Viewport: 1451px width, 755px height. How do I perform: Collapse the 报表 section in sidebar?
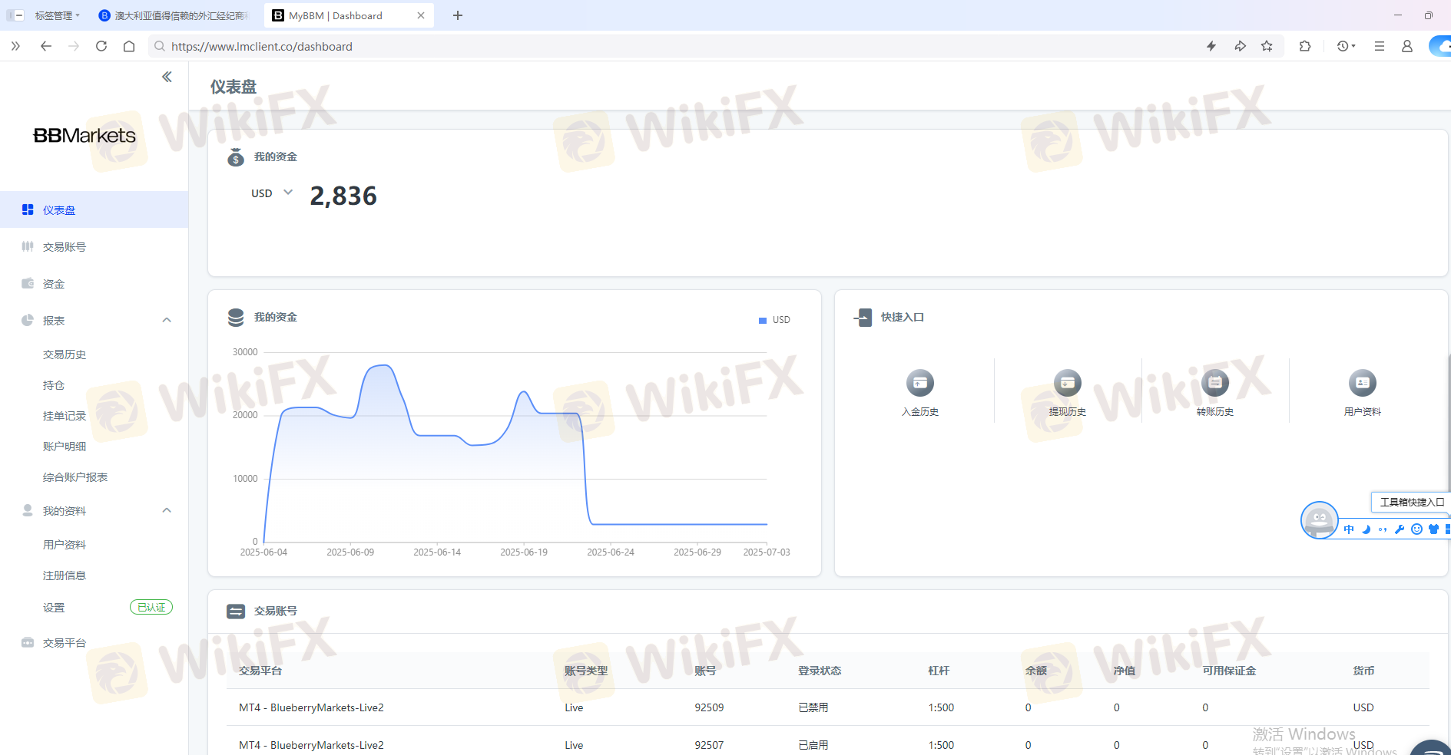pos(167,320)
